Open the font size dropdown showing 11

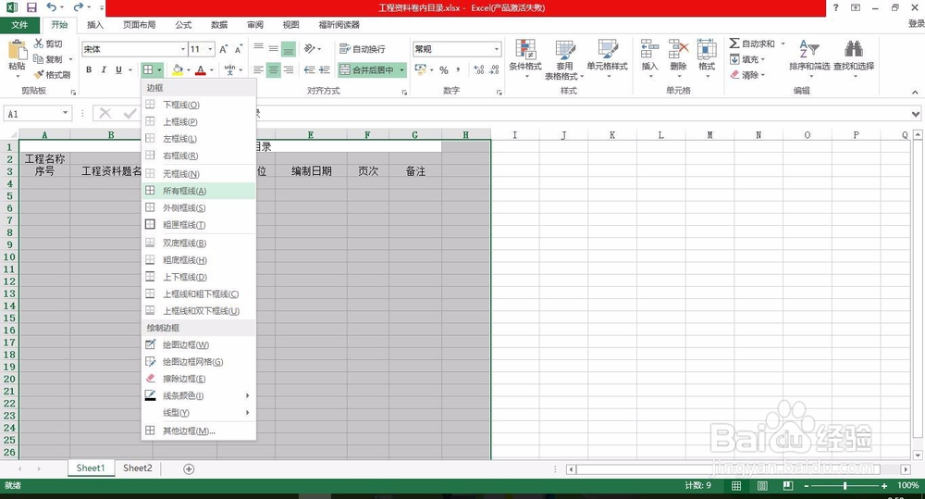[x=210, y=49]
